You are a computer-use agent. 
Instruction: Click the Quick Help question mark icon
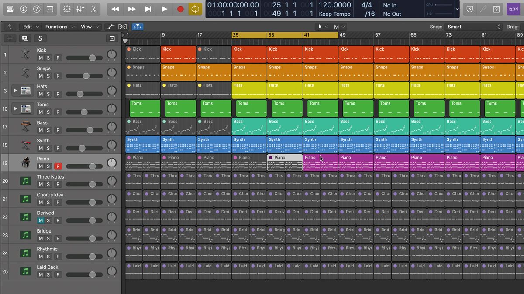(36, 9)
